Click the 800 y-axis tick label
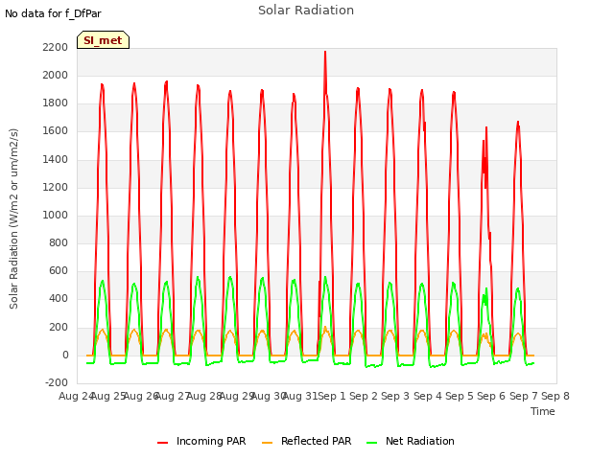 59,242
